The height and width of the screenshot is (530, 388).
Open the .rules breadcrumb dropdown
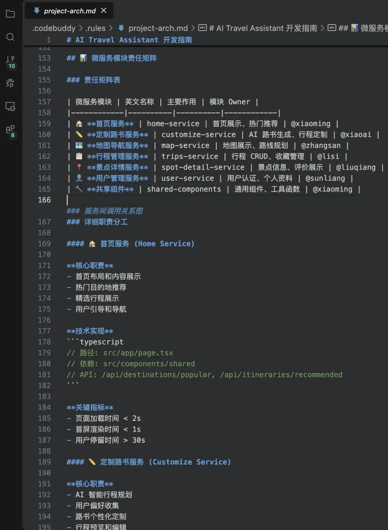95,28
